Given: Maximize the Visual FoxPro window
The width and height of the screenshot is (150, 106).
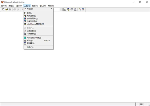Looking at the screenshot, I should 140,2.
